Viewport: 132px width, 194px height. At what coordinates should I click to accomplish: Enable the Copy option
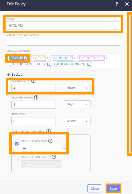point(39,58)
